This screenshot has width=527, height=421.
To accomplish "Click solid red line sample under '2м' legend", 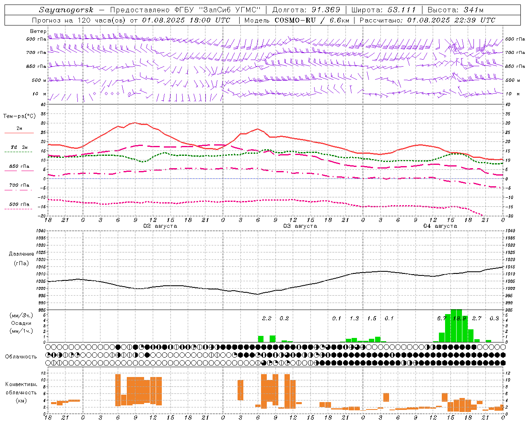I will point(19,133).
